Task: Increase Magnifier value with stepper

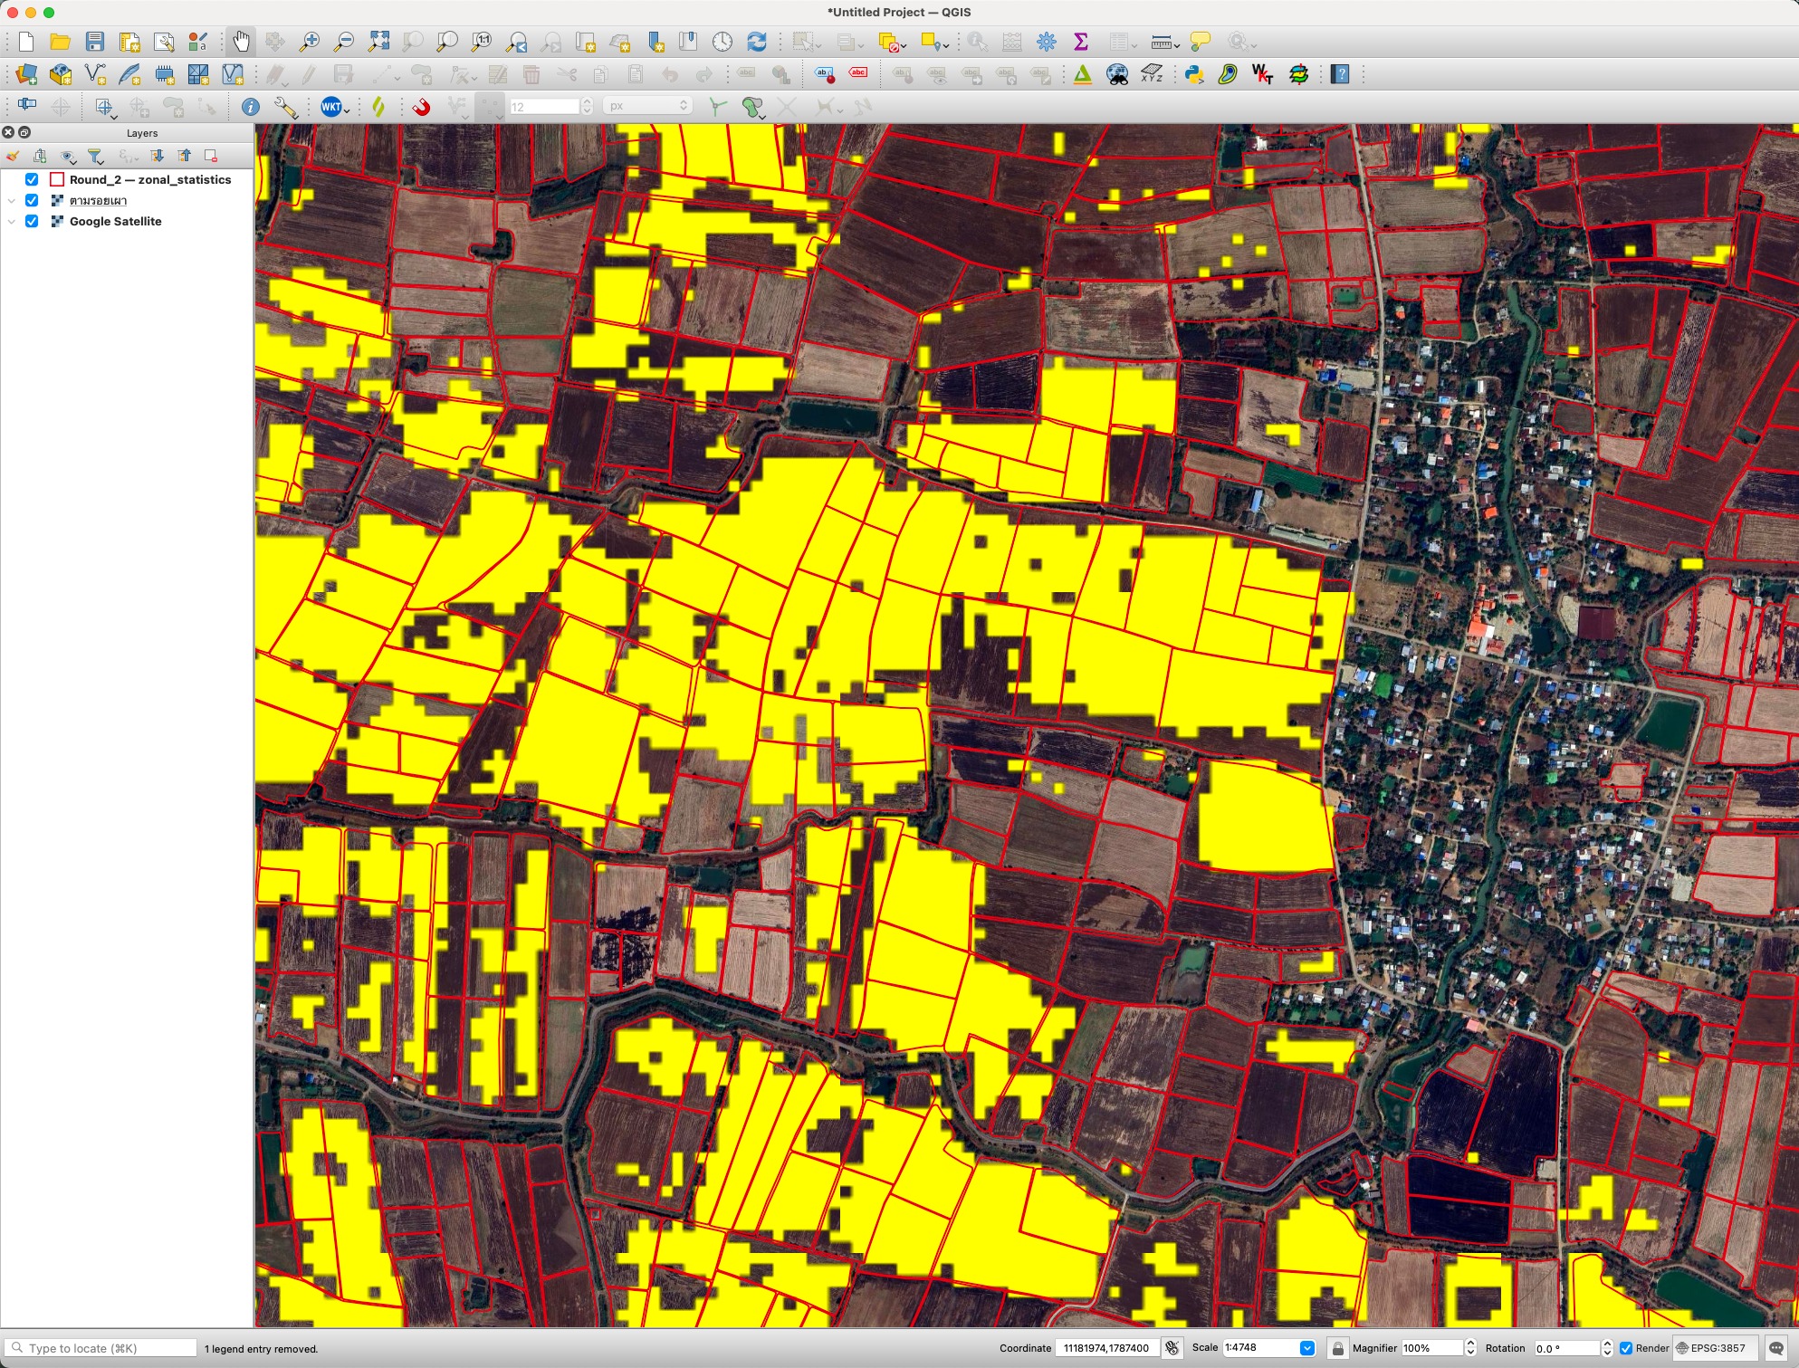Action: (1470, 1344)
